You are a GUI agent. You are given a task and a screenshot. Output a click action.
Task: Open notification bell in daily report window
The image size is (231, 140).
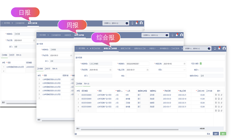click(x=137, y=23)
